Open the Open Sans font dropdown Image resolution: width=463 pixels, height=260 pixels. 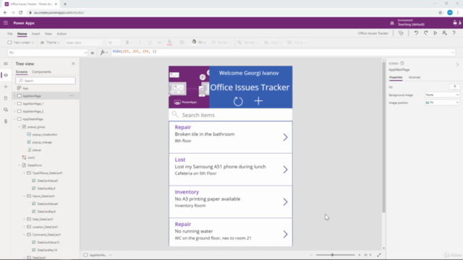[x=84, y=43]
